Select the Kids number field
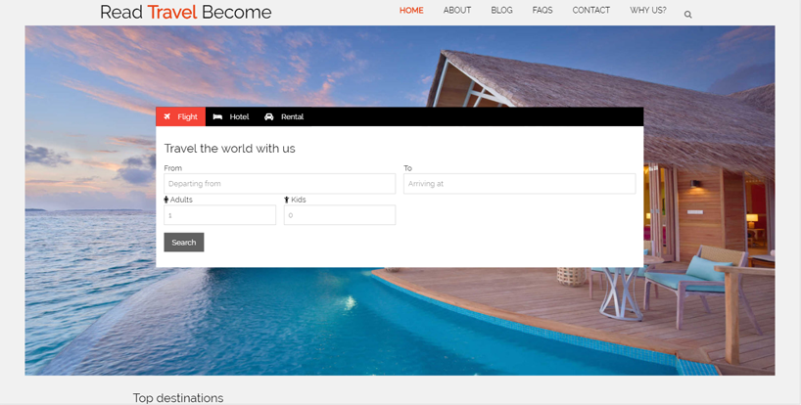Viewport: 801px width, 405px height. tap(340, 215)
